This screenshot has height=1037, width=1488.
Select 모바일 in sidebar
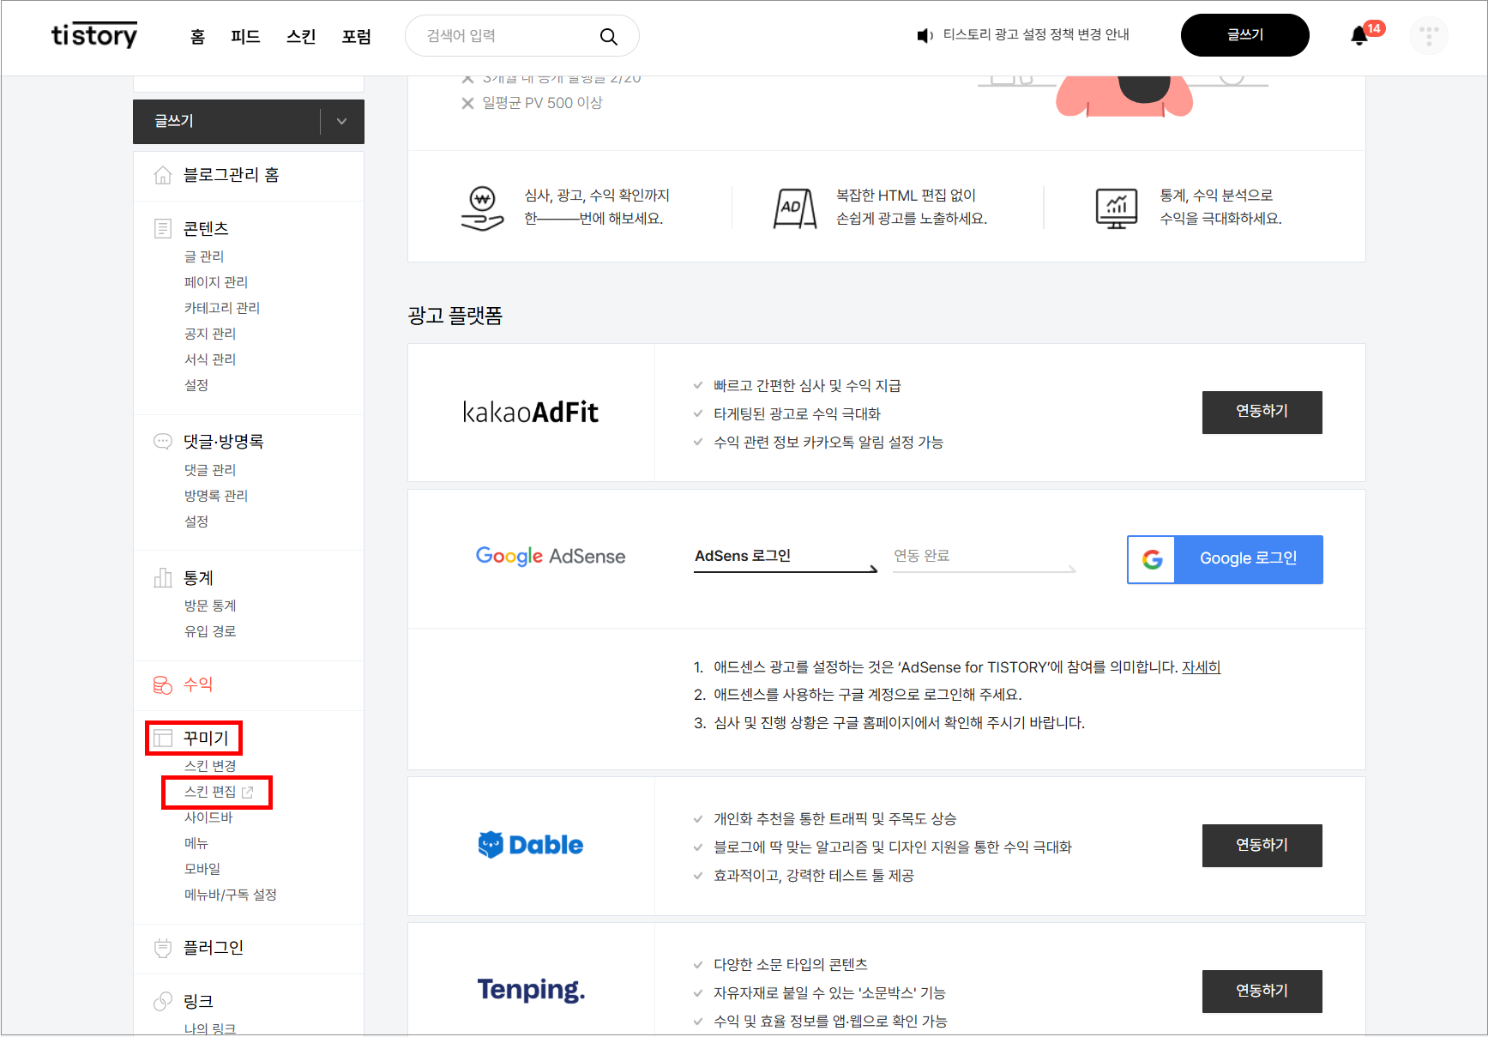click(x=202, y=869)
